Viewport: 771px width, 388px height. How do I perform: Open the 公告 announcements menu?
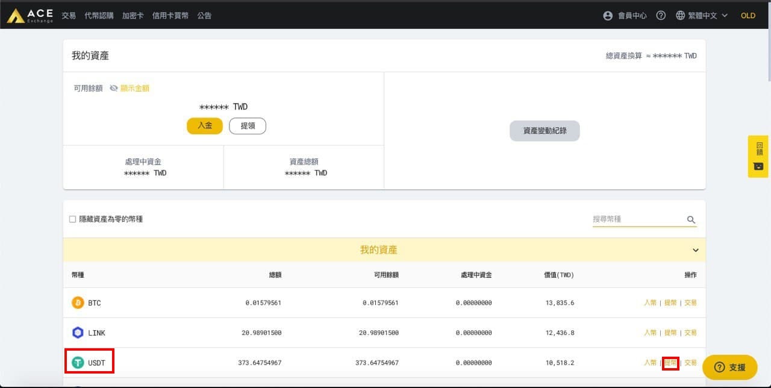(204, 16)
